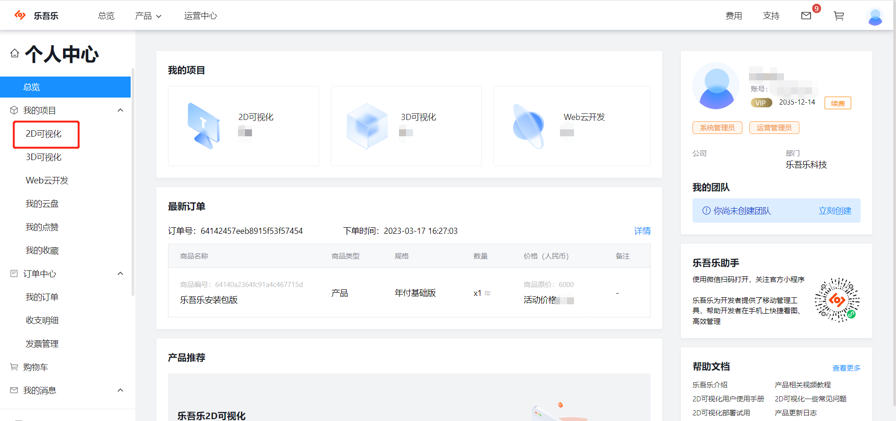Click 立刻创建 to create a team

(835, 211)
